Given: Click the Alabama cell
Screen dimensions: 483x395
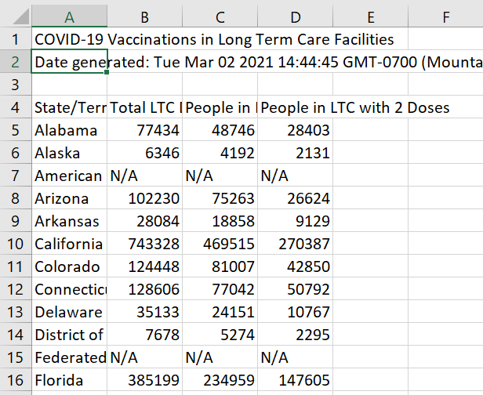Looking at the screenshot, I should point(69,130).
